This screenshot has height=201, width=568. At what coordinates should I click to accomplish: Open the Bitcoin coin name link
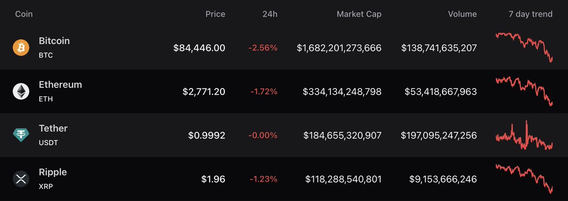click(x=54, y=41)
